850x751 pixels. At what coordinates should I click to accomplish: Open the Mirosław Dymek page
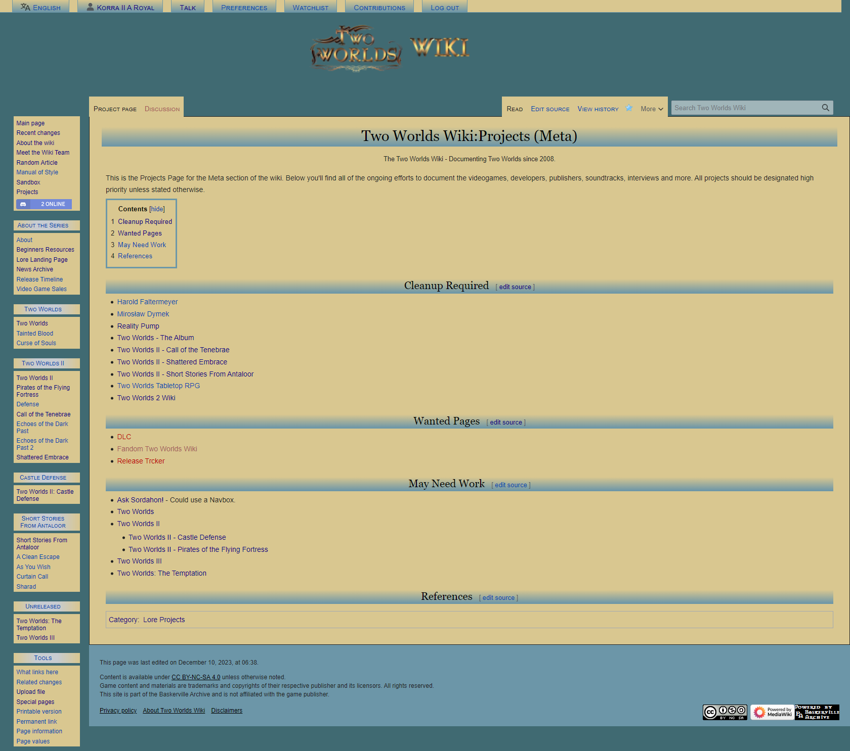point(143,314)
